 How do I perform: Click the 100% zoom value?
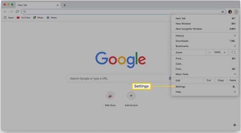217,52
